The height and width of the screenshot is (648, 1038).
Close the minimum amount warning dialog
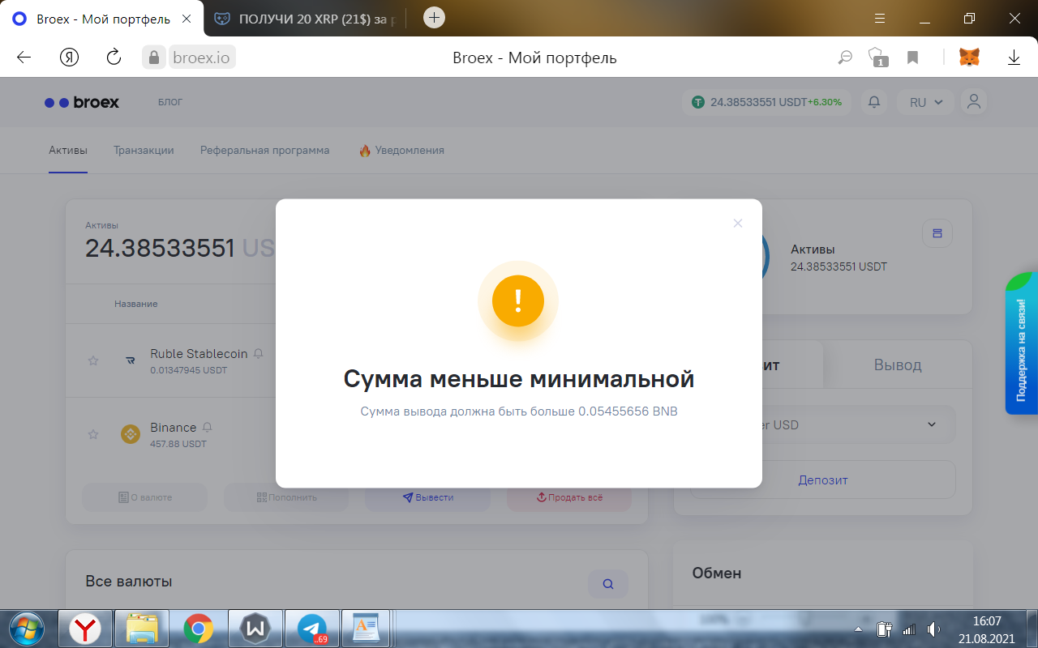pyautogui.click(x=738, y=223)
